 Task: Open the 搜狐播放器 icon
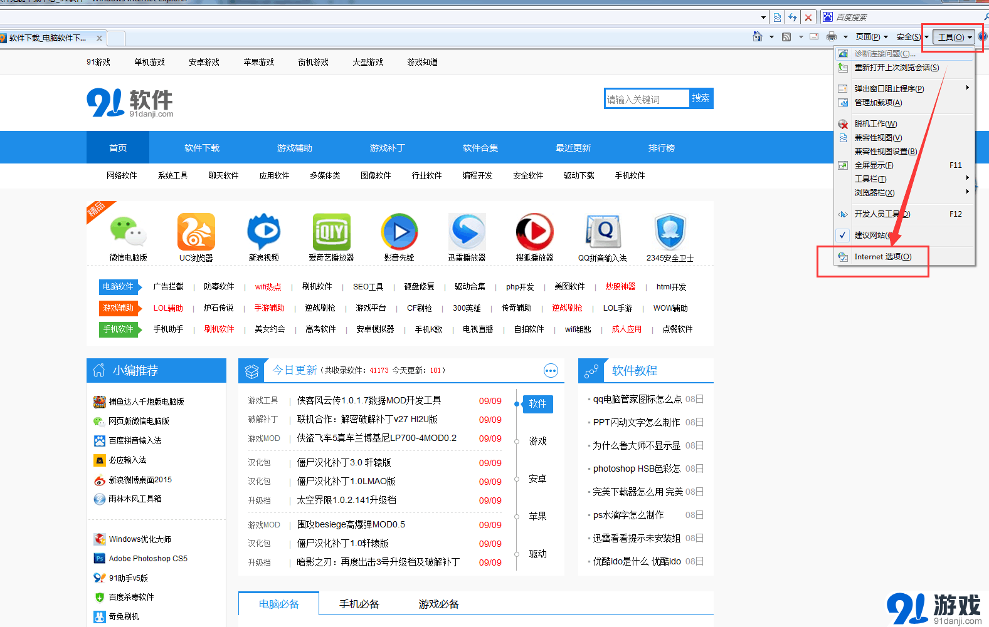(534, 232)
